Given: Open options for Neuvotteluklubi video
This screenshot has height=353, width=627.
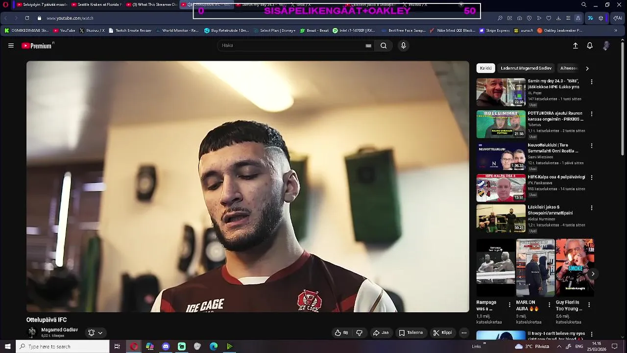Looking at the screenshot, I should [591, 146].
